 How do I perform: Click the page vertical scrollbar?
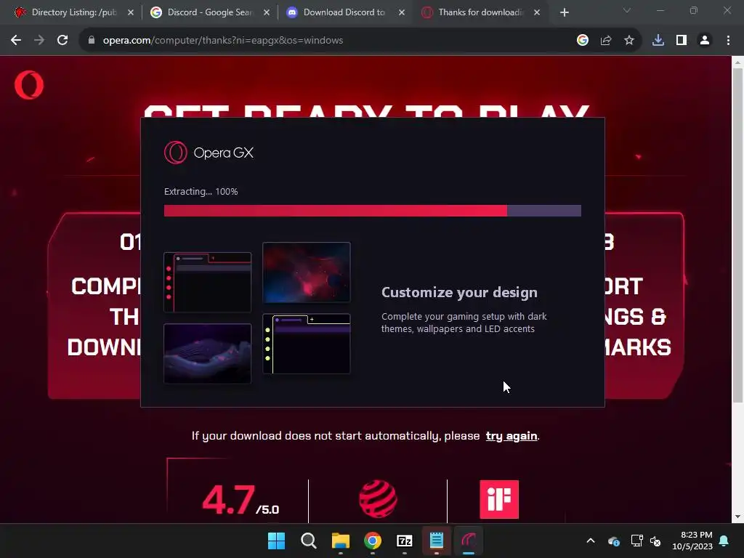click(737, 236)
